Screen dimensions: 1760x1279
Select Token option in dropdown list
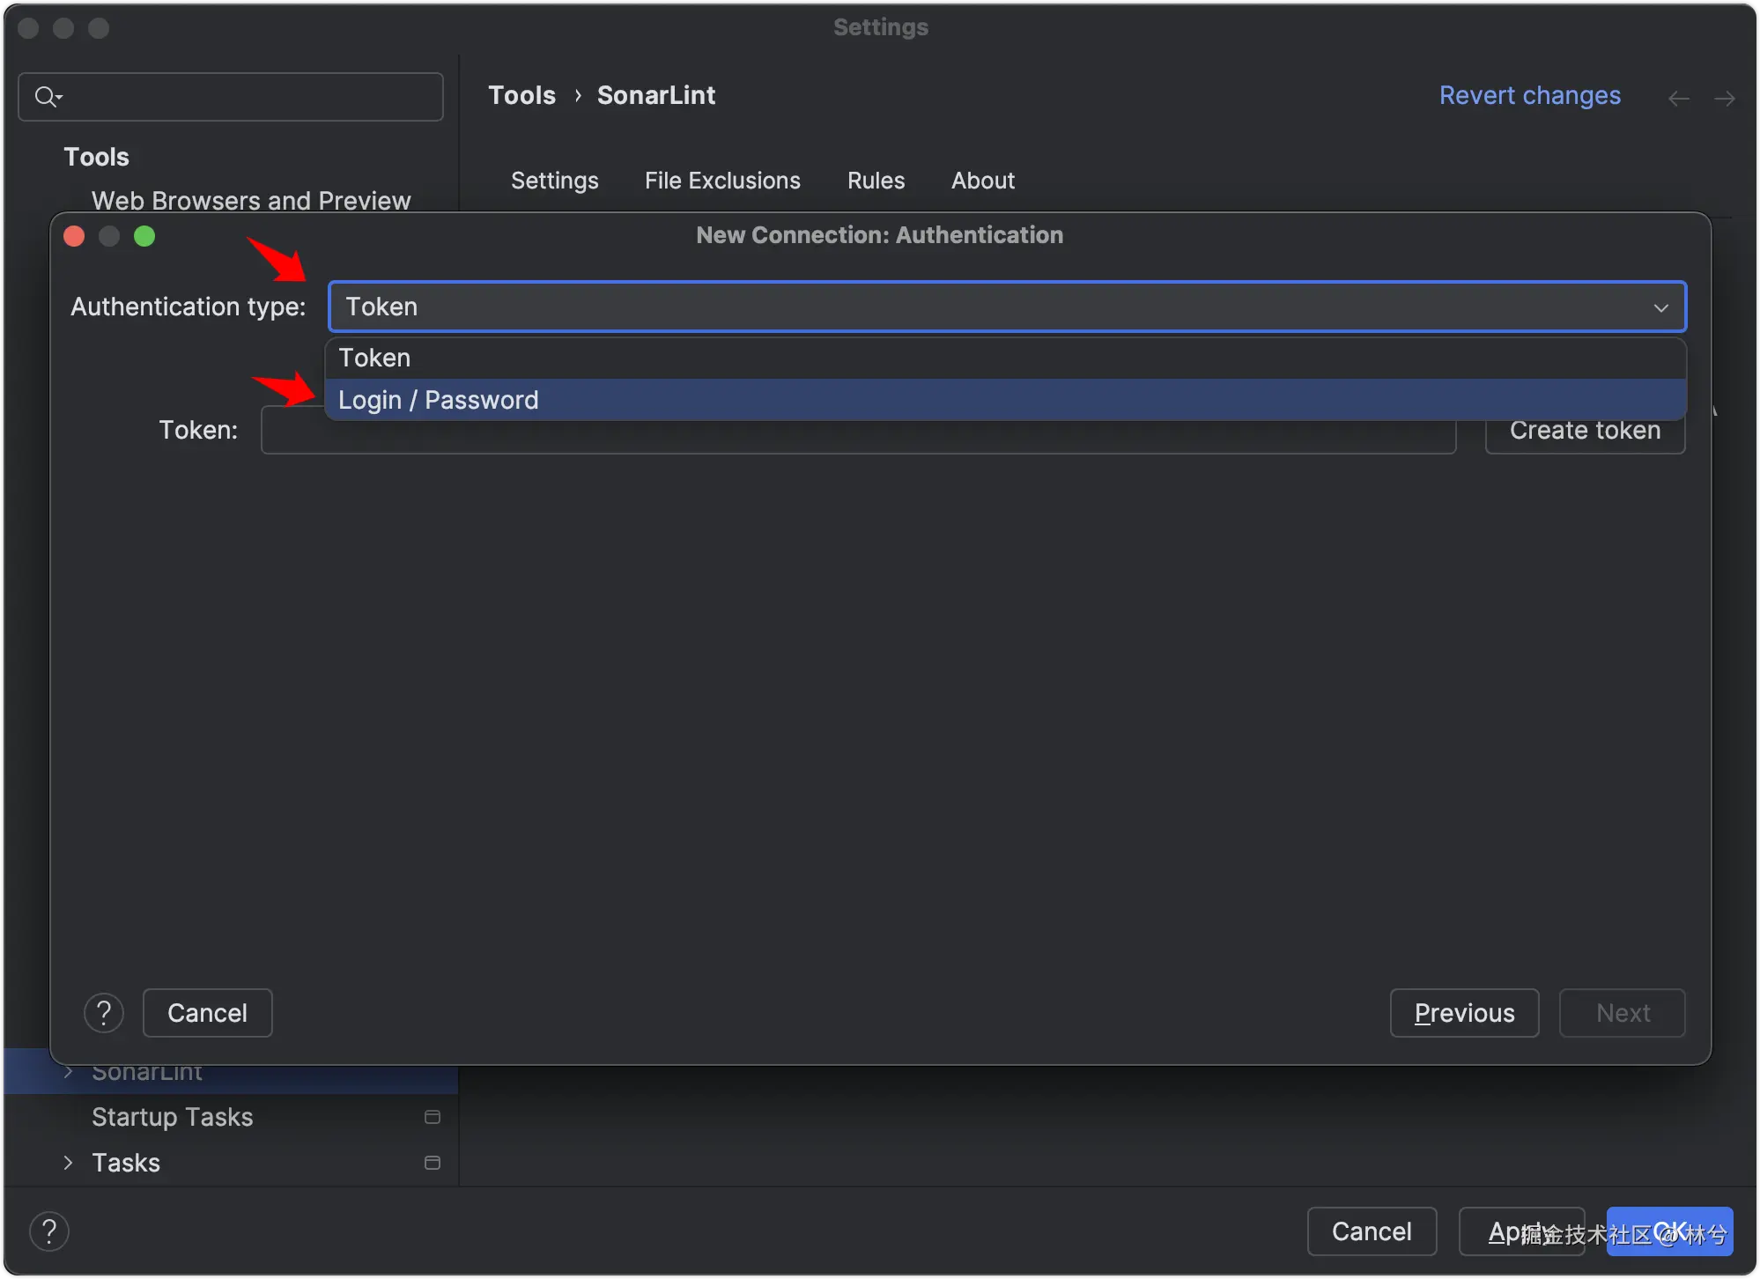(x=375, y=358)
